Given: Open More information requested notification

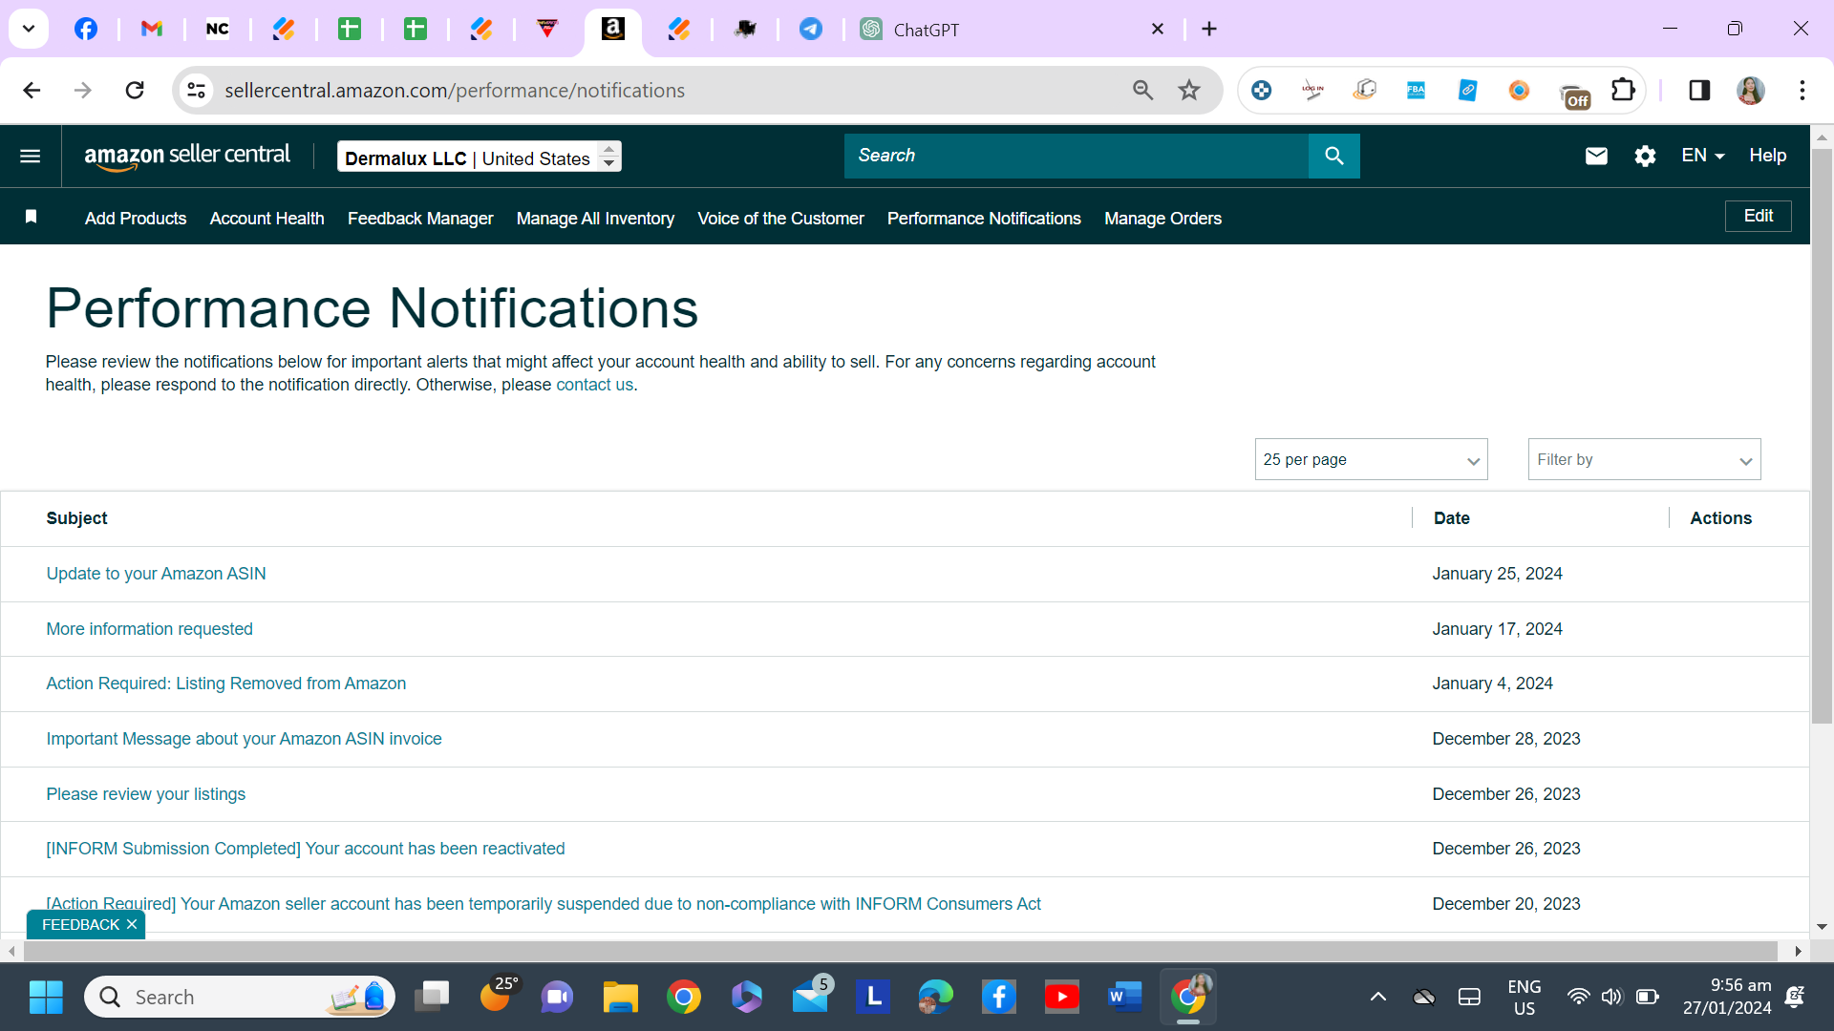Looking at the screenshot, I should (150, 629).
